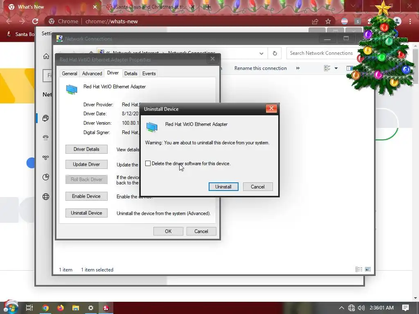Open Status section in Settings sidebar
419x314 pixels.
46,118
